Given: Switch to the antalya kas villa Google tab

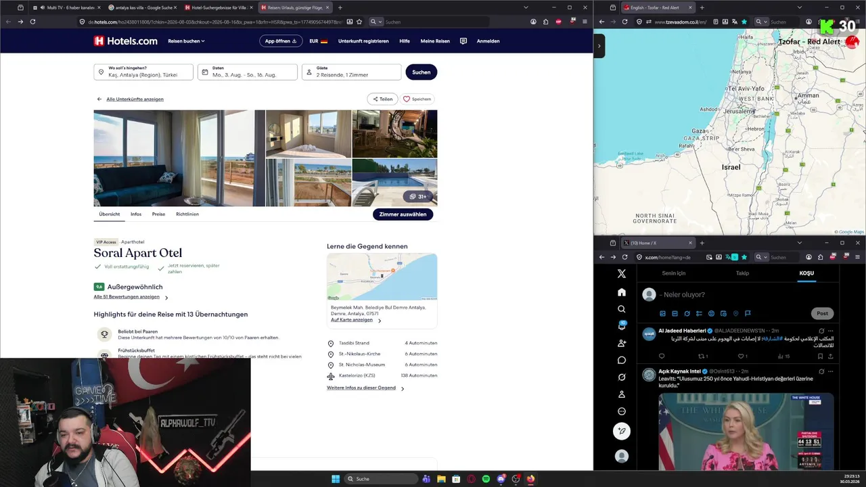Looking at the screenshot, I should (x=142, y=7).
